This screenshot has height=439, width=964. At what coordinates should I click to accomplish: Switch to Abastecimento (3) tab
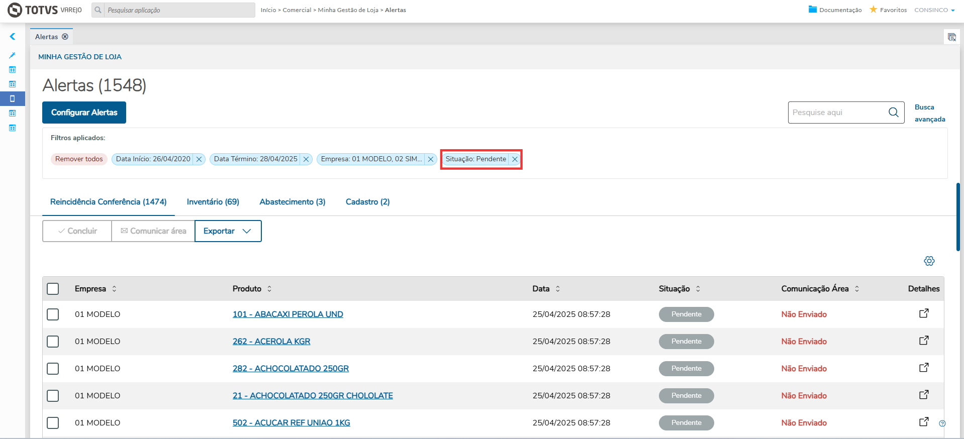point(293,202)
